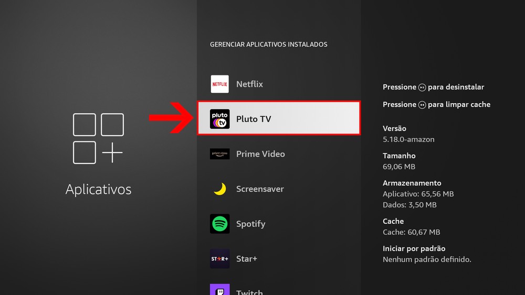Click the 'para desinstalar' instruction text
Screen dimensions: 525x295
tap(456, 87)
